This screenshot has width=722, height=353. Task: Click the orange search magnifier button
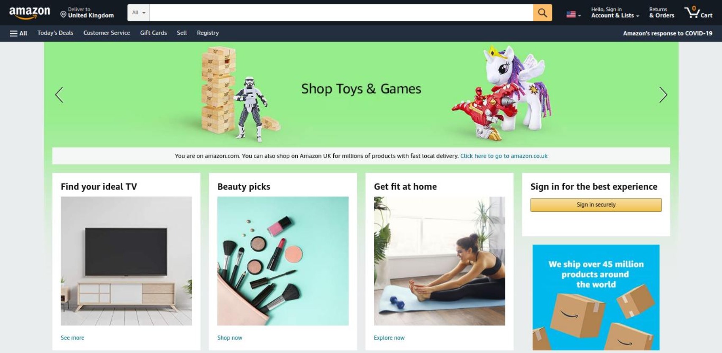point(542,13)
